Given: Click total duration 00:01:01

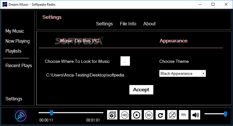Looking at the screenshot, I should pos(93,120).
